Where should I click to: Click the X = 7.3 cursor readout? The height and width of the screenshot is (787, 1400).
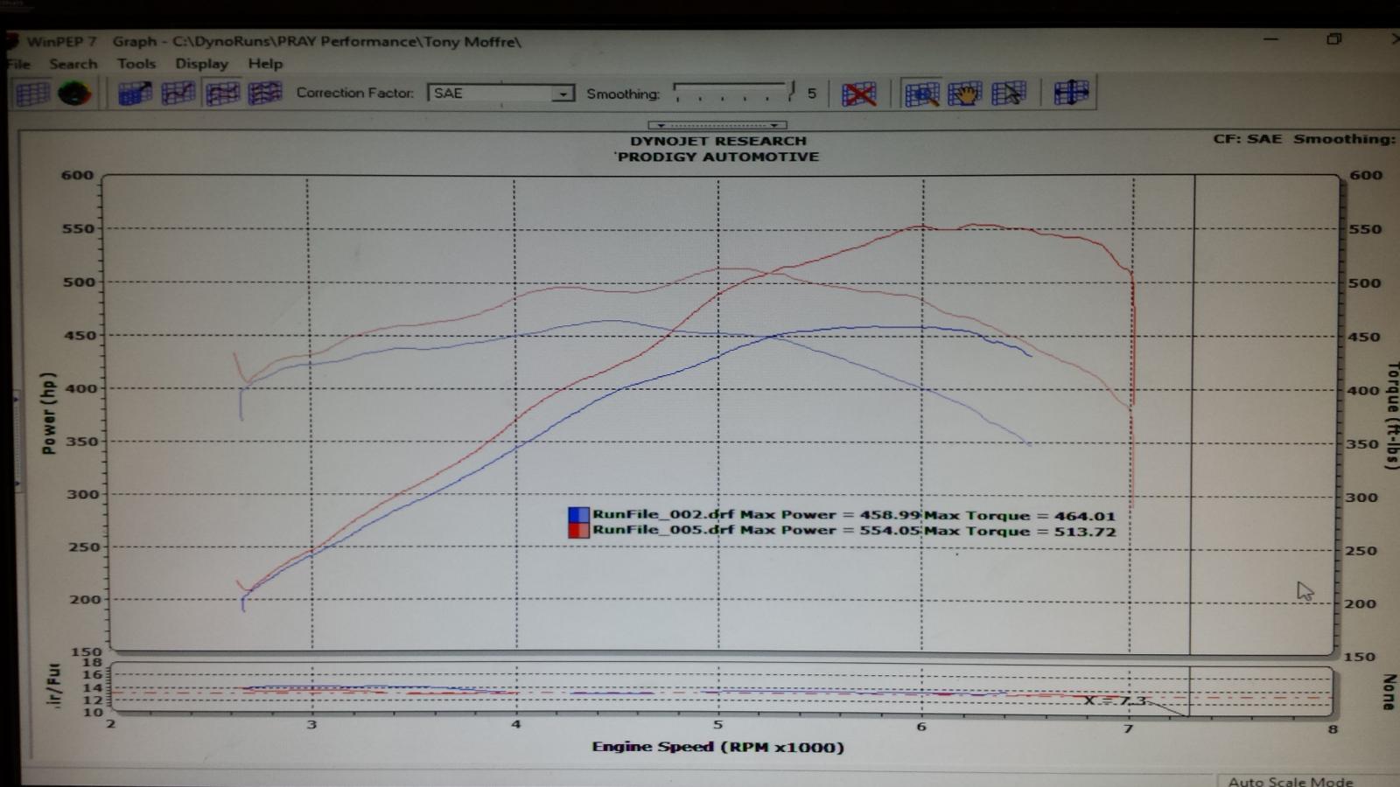[x=1115, y=700]
